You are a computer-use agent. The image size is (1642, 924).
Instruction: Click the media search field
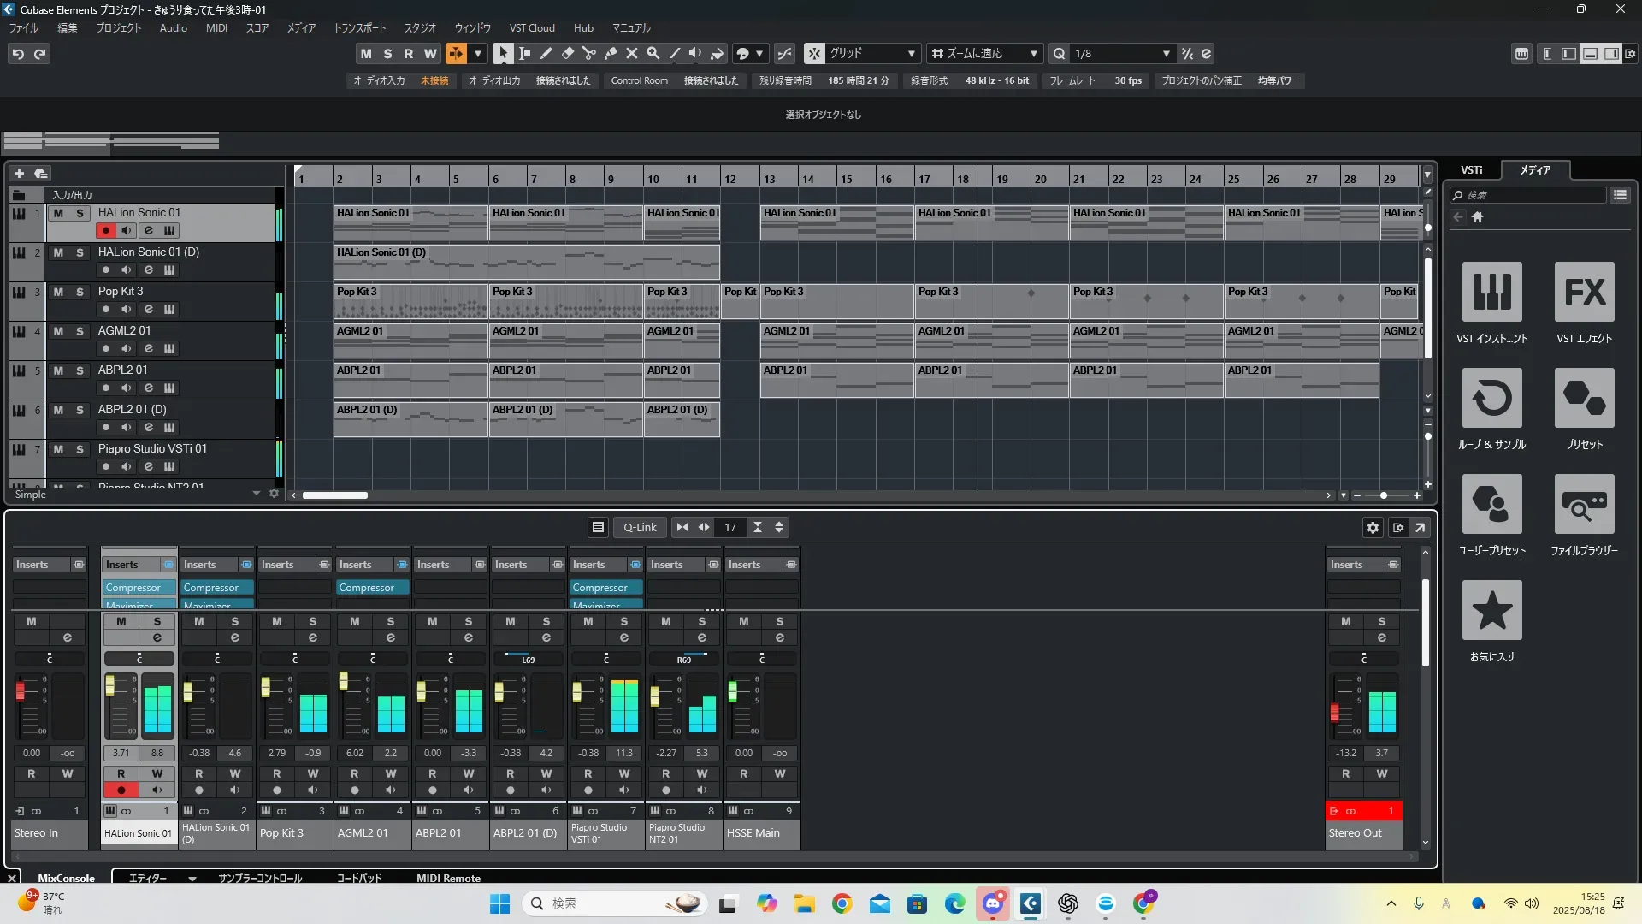1535,195
